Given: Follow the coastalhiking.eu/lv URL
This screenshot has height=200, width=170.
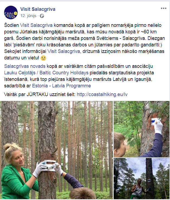Looking at the screenshot, I should coord(102,94).
